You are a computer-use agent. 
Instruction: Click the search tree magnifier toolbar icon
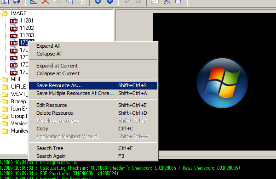[167, 2]
